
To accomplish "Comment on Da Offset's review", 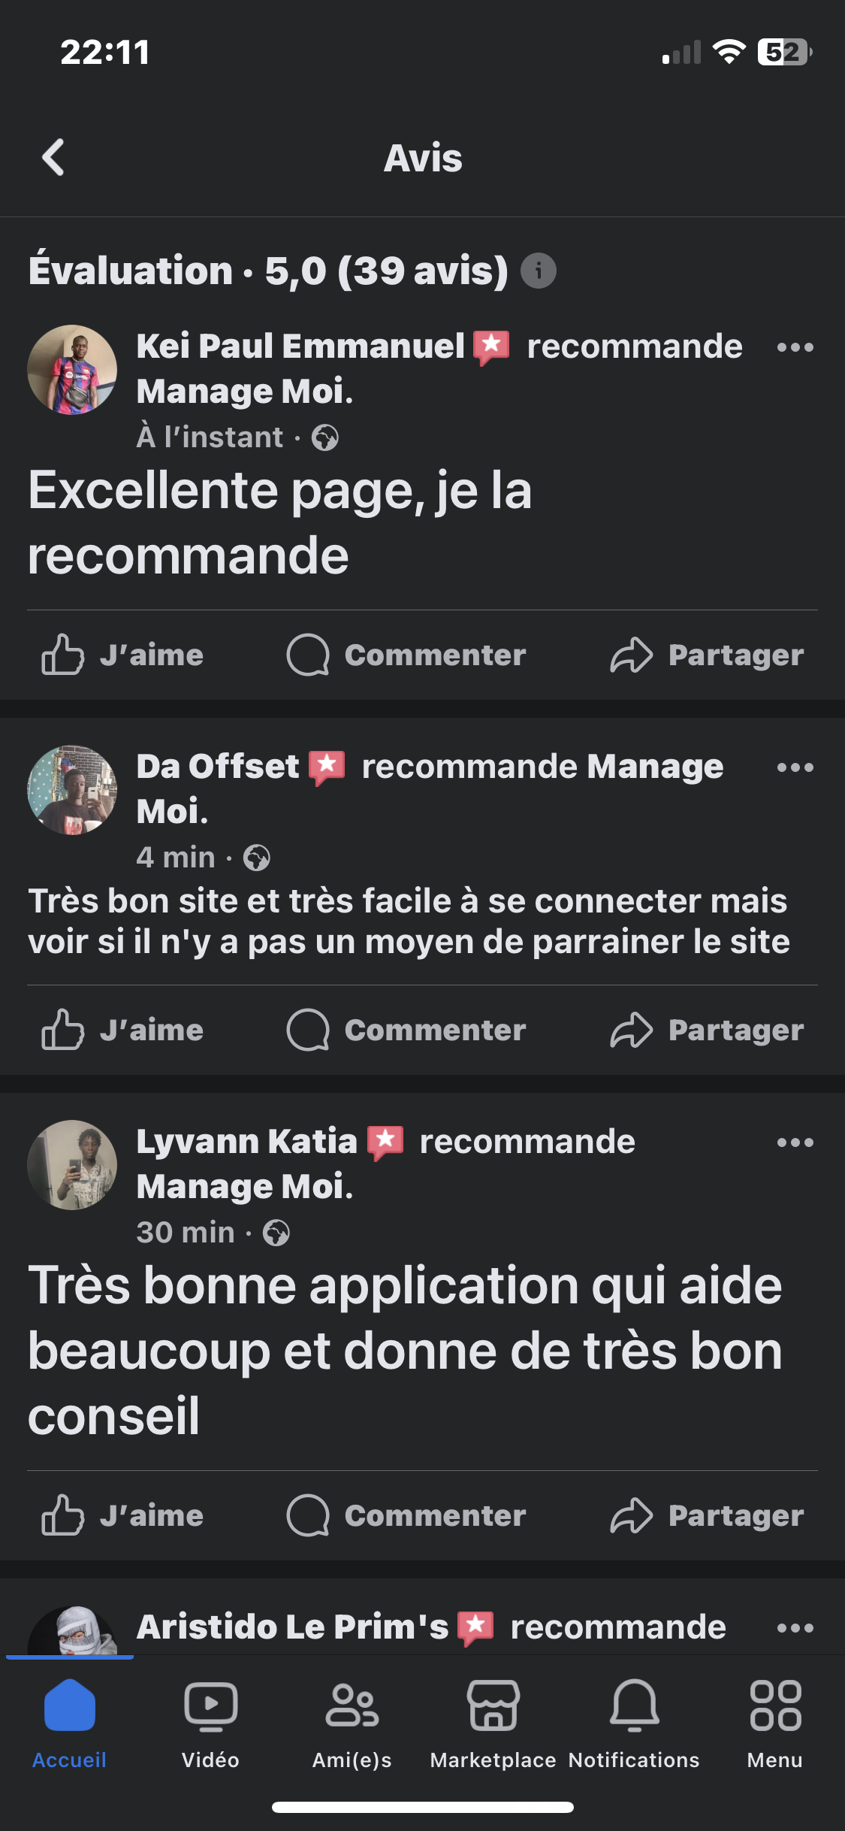I will pyautogui.click(x=406, y=1030).
